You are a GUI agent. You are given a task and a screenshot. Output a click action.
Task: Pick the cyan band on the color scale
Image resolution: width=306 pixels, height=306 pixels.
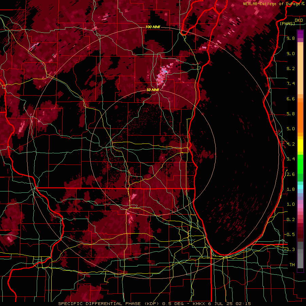[x=300, y=187]
